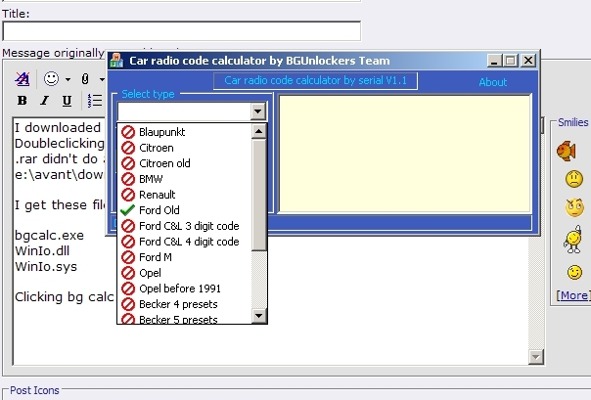Click the dropdown list scroll up arrow
Screen dimensions: 591x400
[x=258, y=131]
